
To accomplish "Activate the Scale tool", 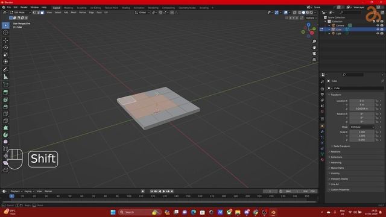I will (x=5, y=54).
